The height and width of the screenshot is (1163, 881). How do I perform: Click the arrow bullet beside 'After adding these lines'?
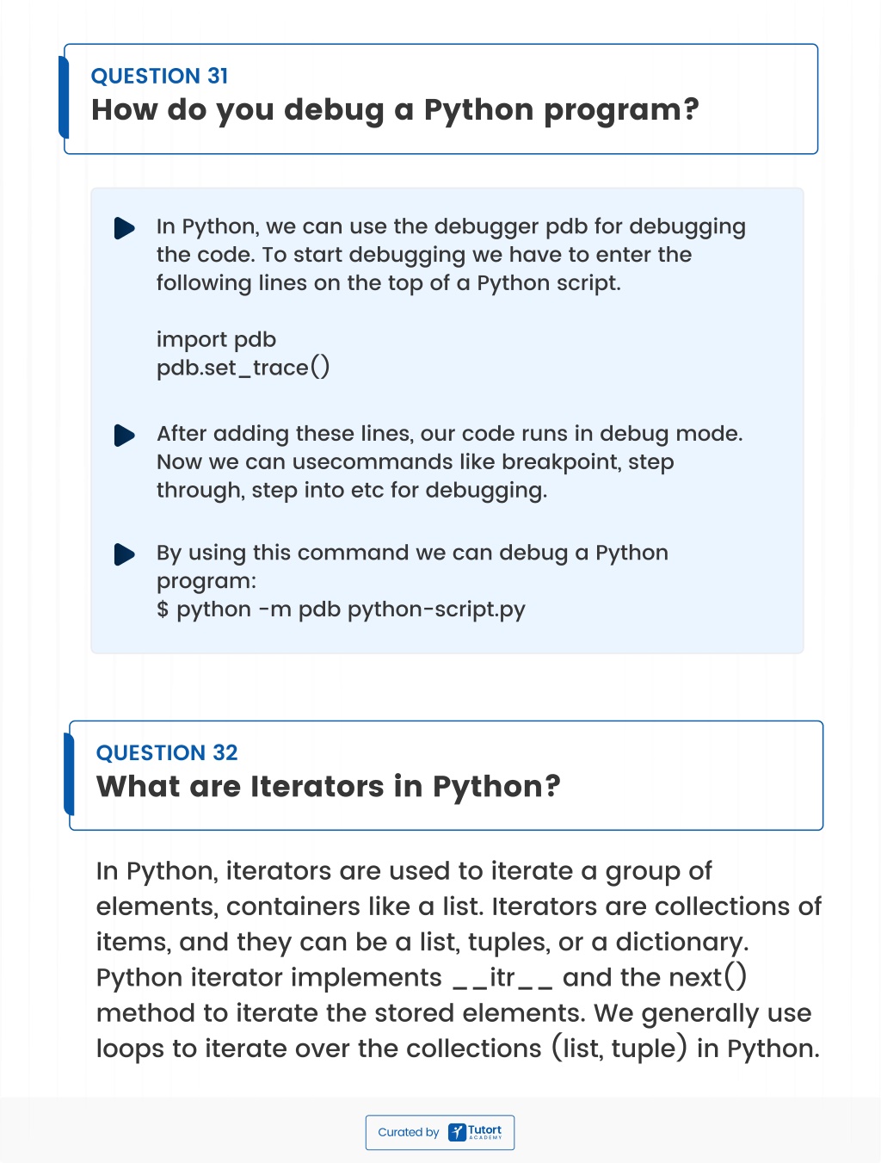[125, 436]
